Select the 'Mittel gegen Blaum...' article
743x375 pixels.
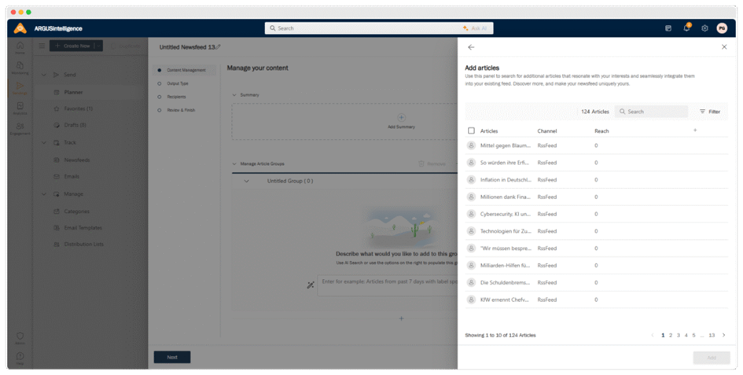coord(505,145)
